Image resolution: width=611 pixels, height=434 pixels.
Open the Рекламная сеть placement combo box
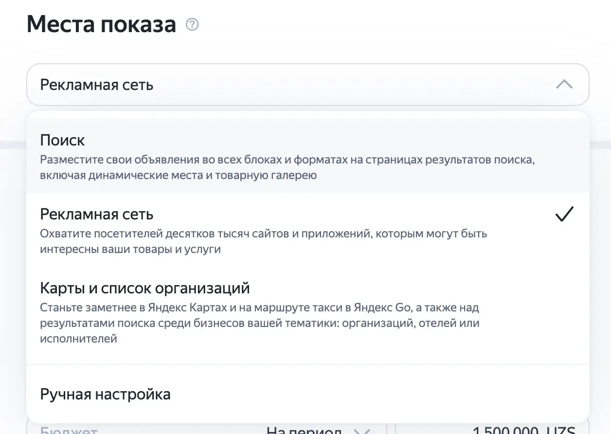pyautogui.click(x=307, y=85)
